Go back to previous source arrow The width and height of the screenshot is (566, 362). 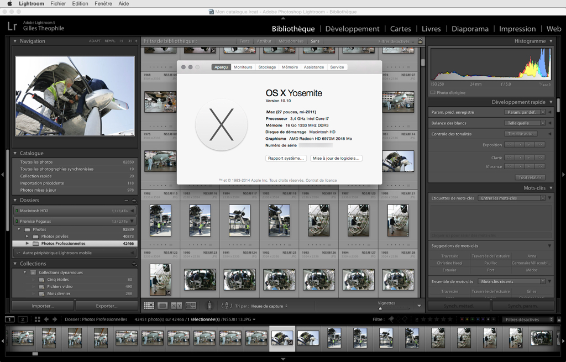click(46, 319)
